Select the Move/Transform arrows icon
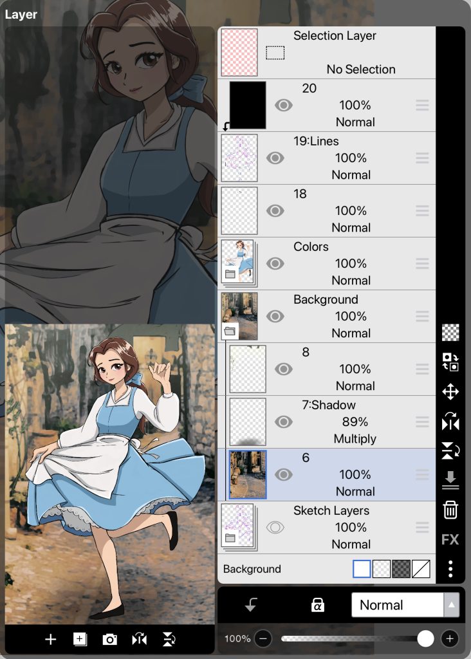Screen dimensions: 471x659 pyautogui.click(x=450, y=392)
